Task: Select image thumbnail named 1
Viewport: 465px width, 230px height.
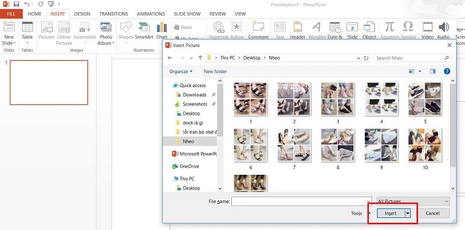Action: point(251,103)
